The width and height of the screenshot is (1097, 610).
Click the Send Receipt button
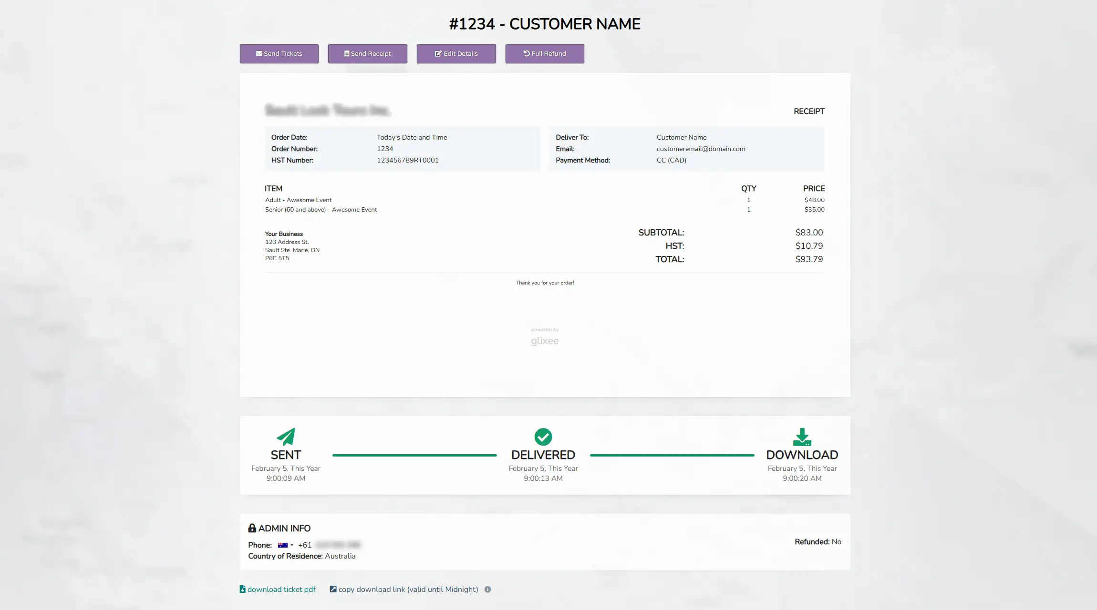tap(367, 54)
